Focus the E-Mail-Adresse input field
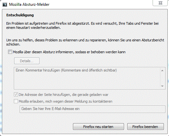The image size is (169, 136). (93, 109)
